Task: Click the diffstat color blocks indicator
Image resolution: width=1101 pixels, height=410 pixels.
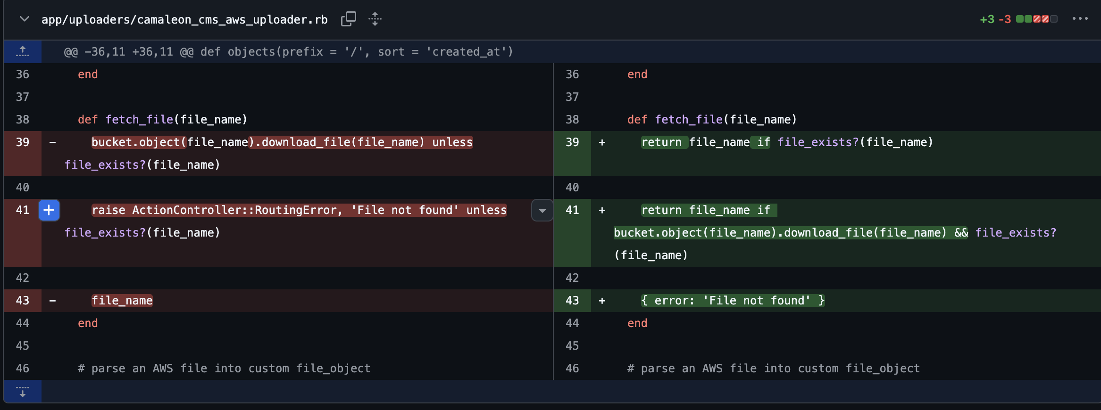Action: pyautogui.click(x=1036, y=19)
